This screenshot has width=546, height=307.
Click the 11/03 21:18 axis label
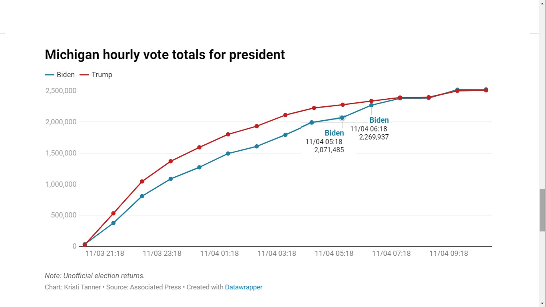click(x=105, y=253)
